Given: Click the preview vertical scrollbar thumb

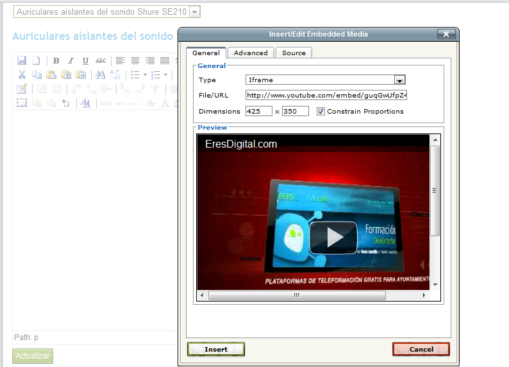Looking at the screenshot, I should coord(435,191).
